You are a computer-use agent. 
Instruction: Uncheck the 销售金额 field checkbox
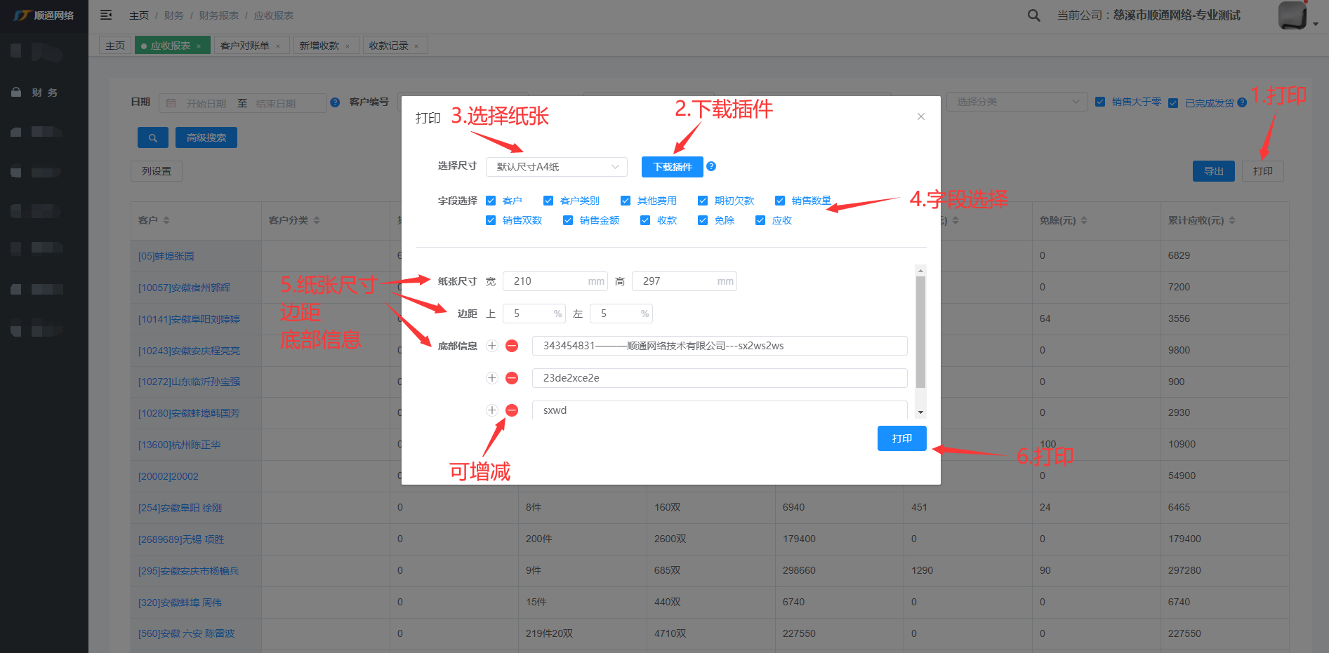pyautogui.click(x=568, y=220)
